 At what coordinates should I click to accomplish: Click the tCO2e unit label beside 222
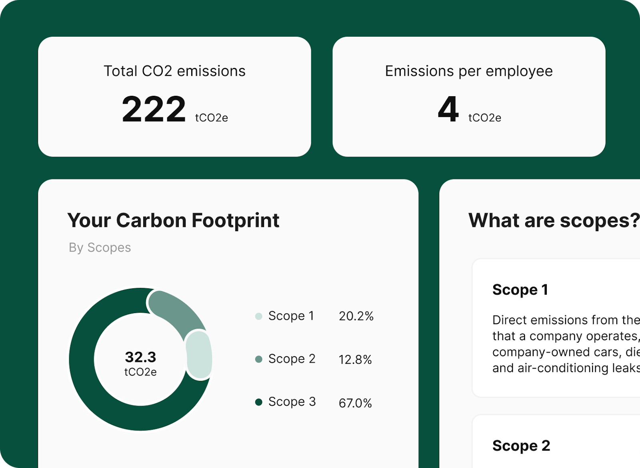pos(212,118)
